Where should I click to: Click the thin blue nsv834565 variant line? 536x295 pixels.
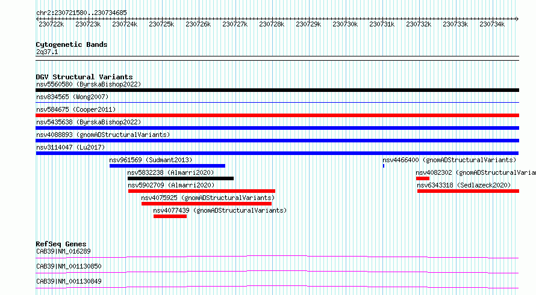pos(277,102)
